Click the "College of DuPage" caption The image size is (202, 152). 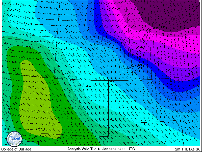tap(16, 149)
